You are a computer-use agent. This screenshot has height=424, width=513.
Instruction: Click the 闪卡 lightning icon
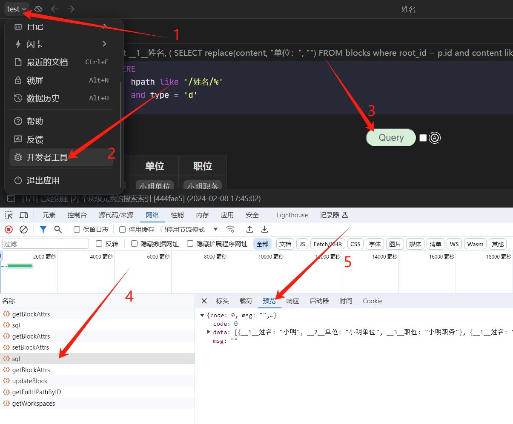(18, 44)
